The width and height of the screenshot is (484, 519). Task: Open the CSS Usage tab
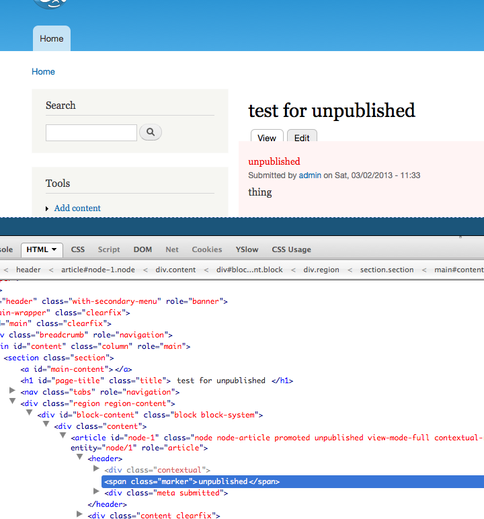click(291, 249)
